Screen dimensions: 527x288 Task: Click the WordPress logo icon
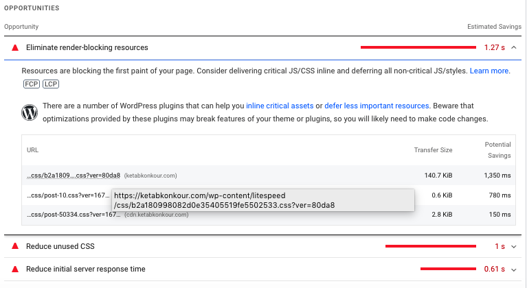[x=30, y=112]
